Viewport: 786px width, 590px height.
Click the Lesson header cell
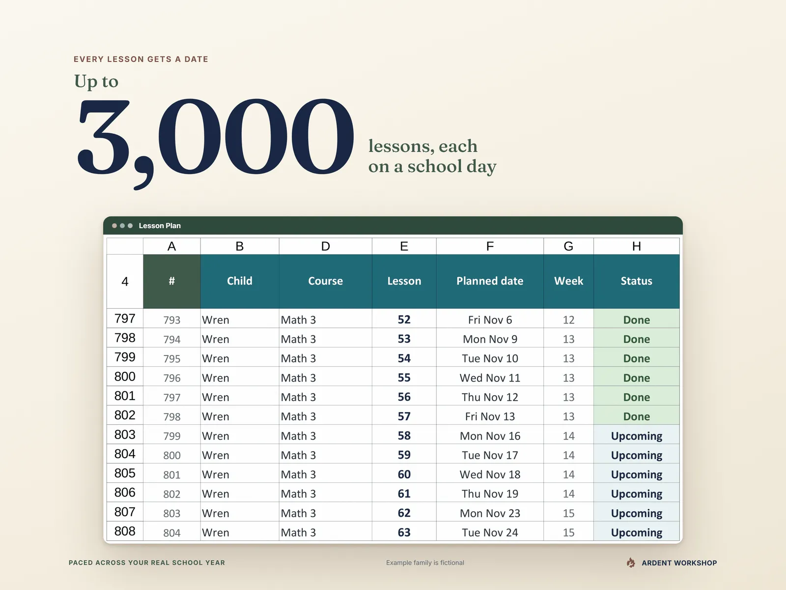click(404, 281)
